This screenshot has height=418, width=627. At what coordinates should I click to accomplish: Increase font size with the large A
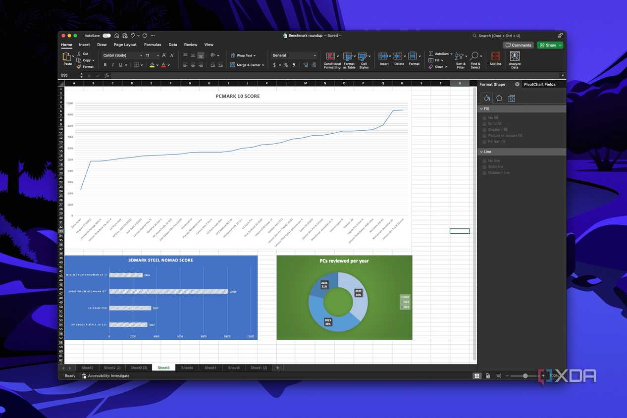[x=164, y=55]
